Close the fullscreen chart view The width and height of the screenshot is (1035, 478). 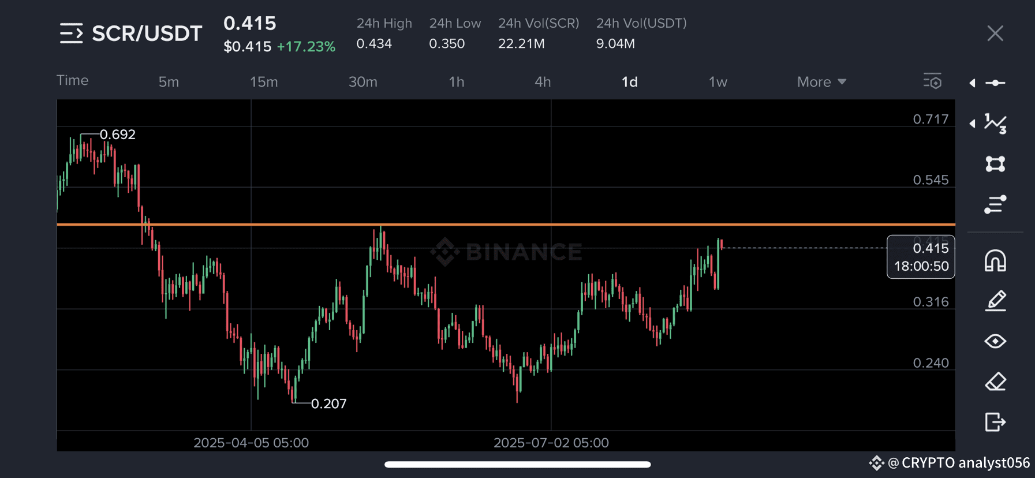point(995,33)
